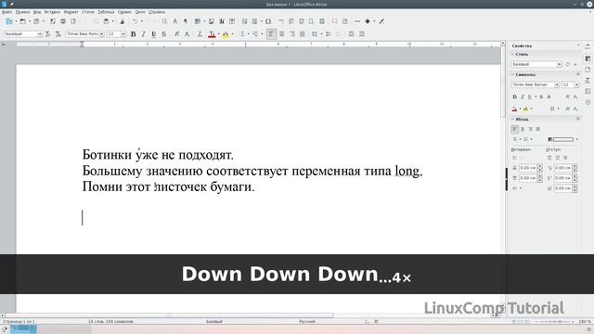Click page style Базовый in status bar
The width and height of the screenshot is (594, 334).
(x=214, y=322)
